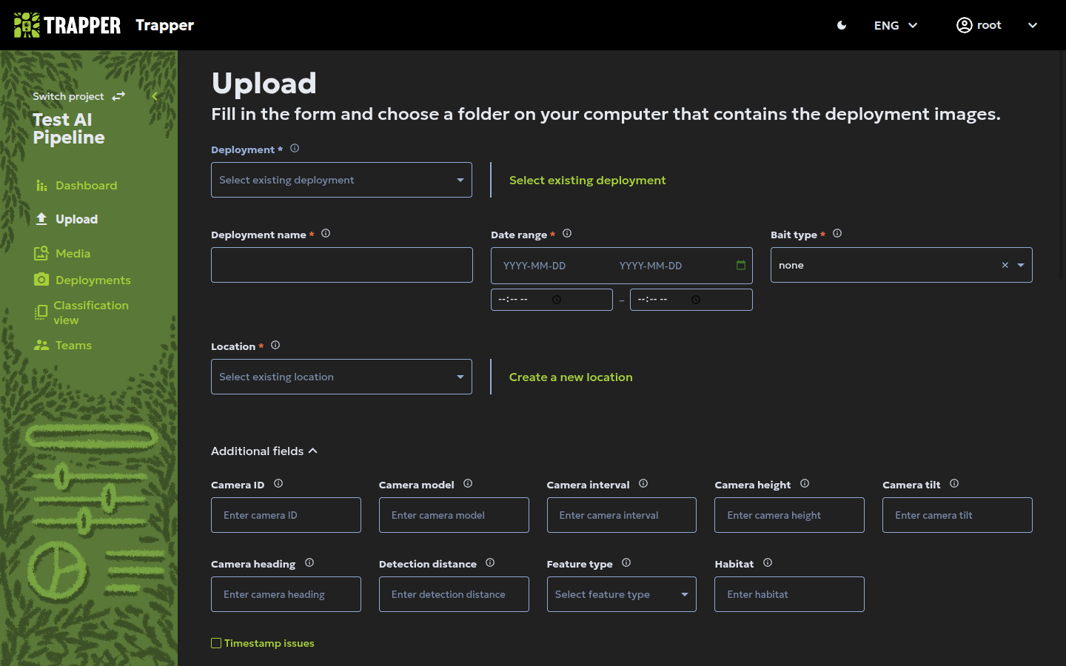
Task: Click the Teams people icon
Action: click(x=41, y=346)
